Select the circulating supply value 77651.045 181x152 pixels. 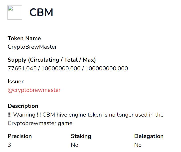22,68
